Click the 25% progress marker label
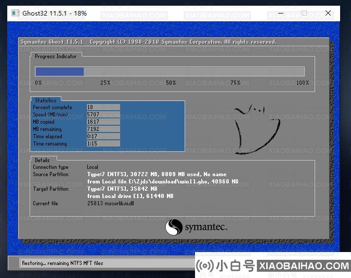This screenshot has width=351, height=278. point(105,83)
